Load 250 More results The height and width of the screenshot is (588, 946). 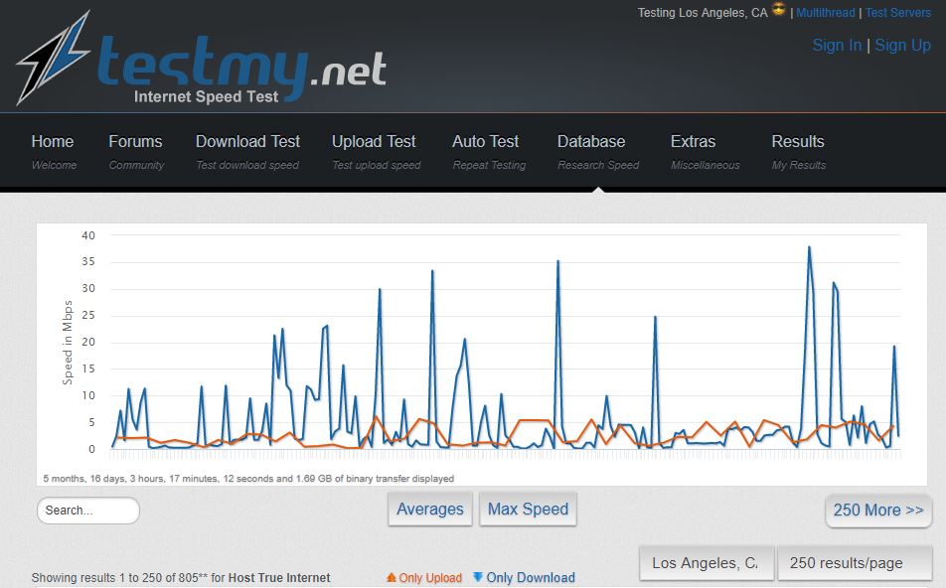click(878, 511)
